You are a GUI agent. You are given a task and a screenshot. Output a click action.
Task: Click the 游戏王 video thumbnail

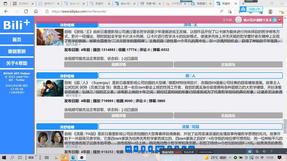click(50, 37)
